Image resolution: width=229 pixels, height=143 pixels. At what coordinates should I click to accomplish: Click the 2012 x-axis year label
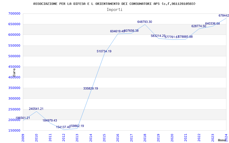(x=64, y=138)
